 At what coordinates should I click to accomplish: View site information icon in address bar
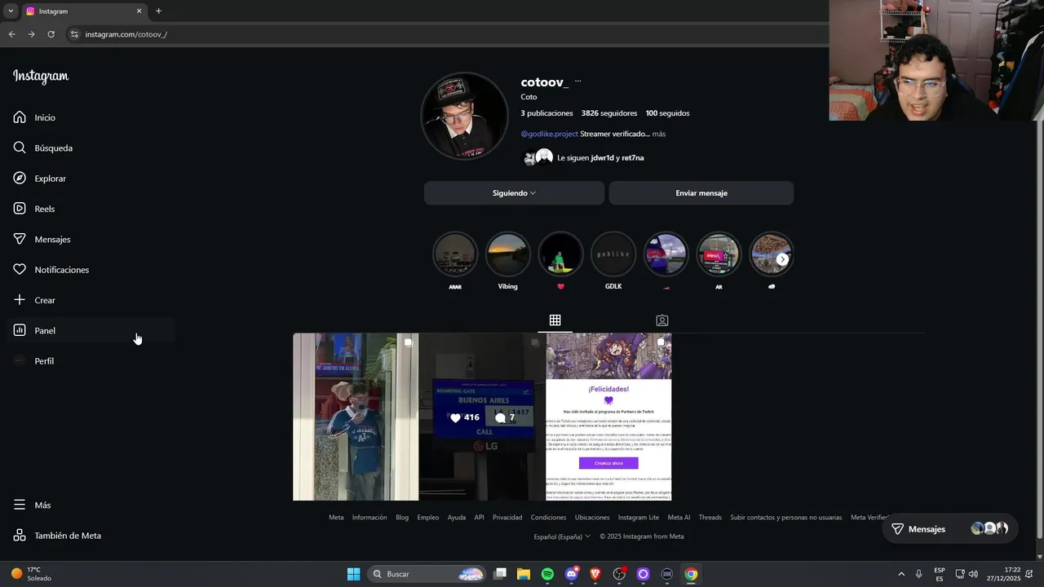74,34
